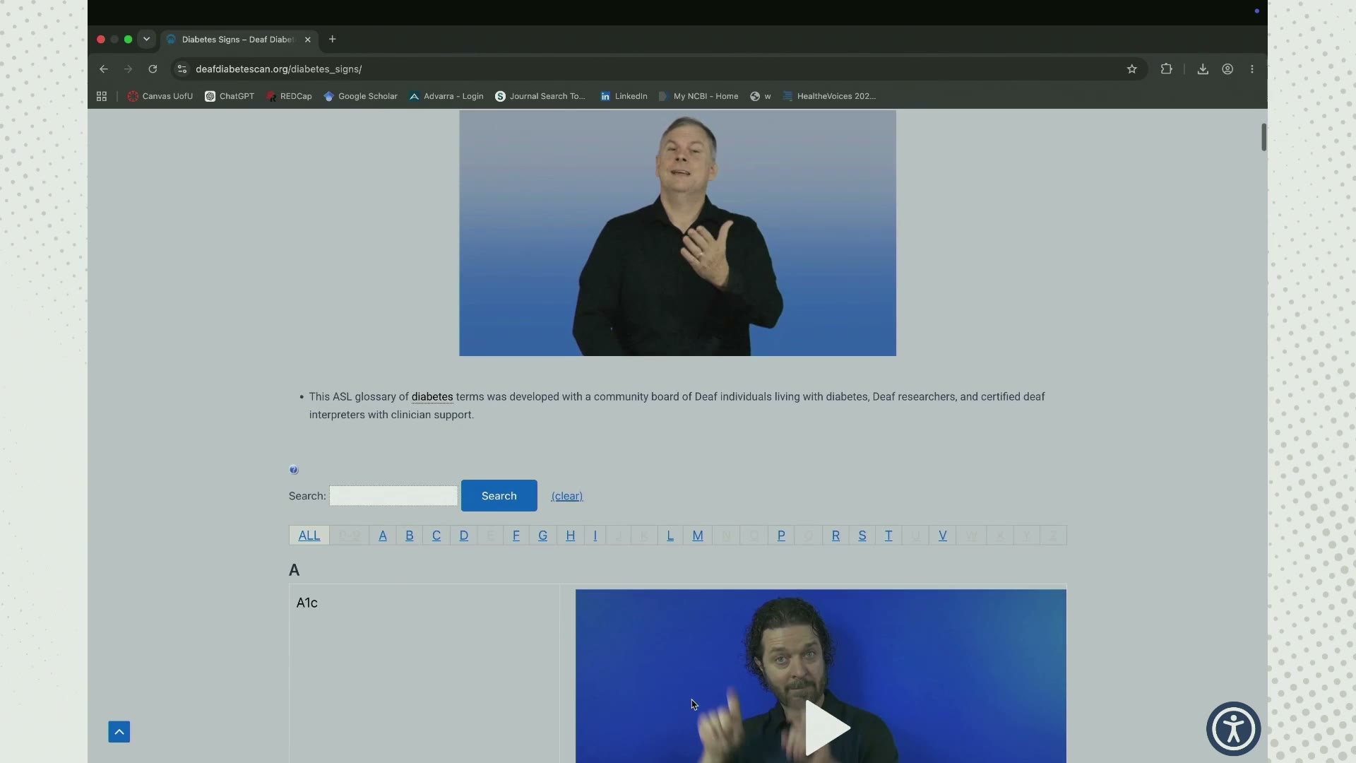Reload the current page
The image size is (1356, 763).
pos(153,69)
